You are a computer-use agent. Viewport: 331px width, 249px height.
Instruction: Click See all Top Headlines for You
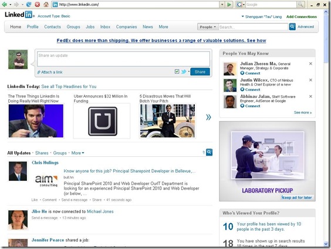pyautogui.click(x=69, y=86)
